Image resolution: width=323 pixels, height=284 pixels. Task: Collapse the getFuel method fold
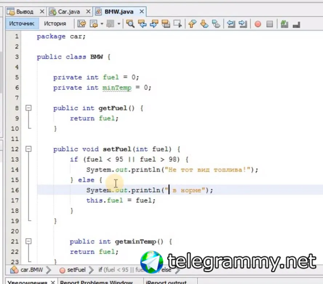tap(29, 108)
